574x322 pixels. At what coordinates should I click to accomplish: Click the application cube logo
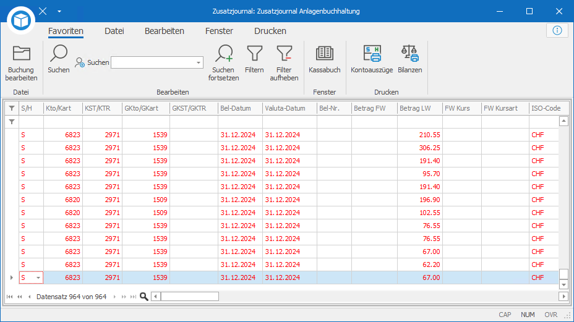[x=21, y=20]
